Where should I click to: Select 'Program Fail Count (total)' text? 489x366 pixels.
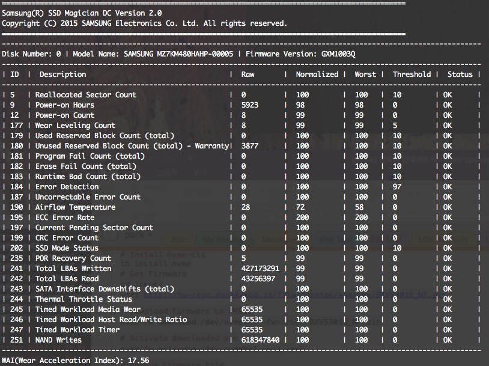tap(90, 156)
